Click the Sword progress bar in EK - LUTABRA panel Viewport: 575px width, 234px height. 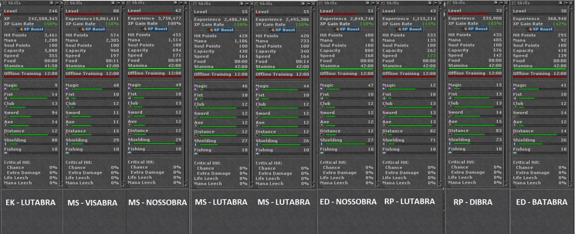click(x=33, y=116)
